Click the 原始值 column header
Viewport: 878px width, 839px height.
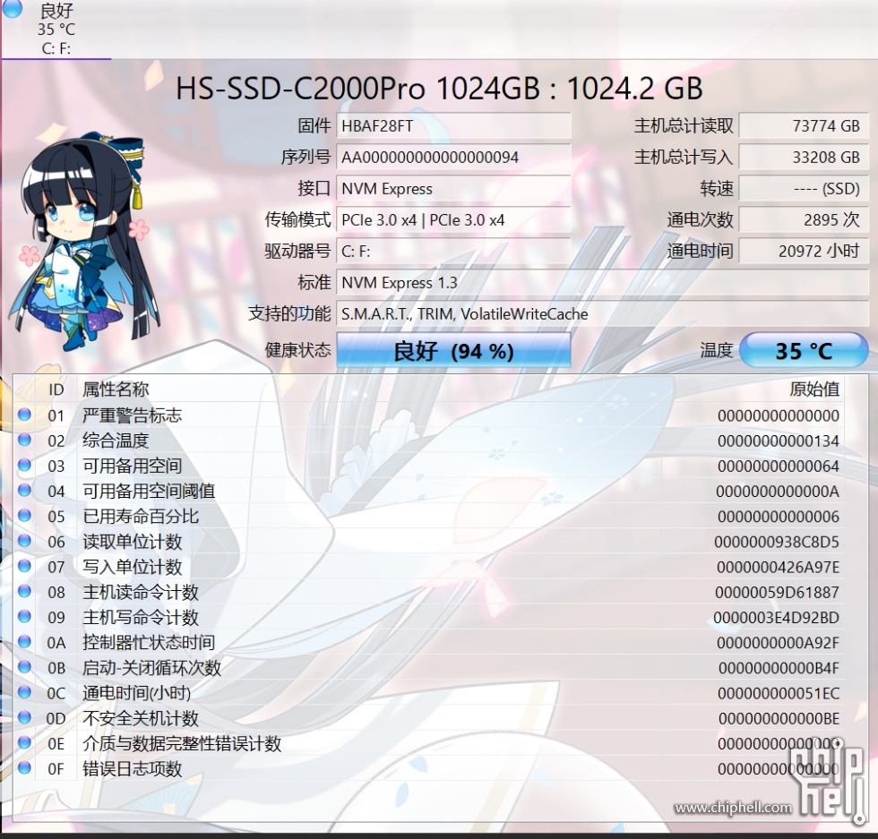813,389
